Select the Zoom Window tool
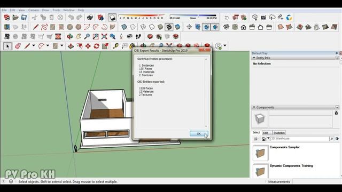 96,36
